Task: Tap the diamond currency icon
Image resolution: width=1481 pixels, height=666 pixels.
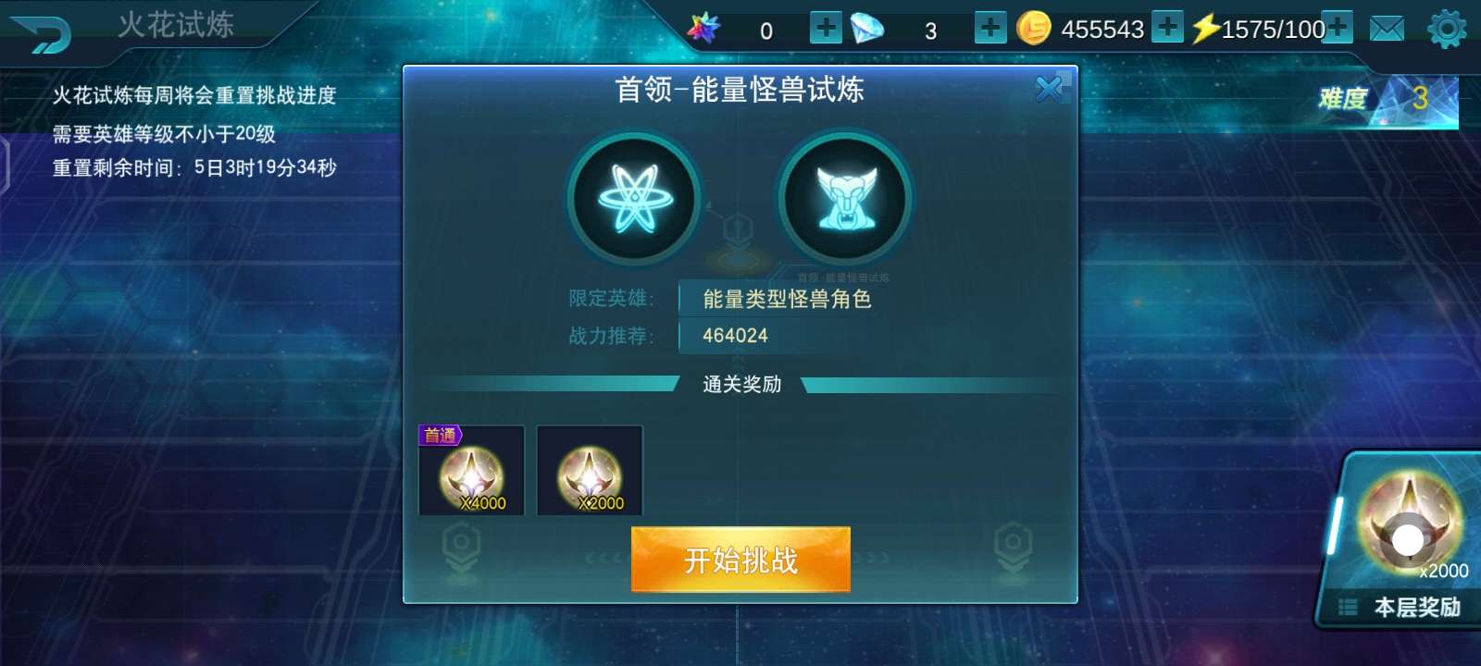Action: (867, 29)
